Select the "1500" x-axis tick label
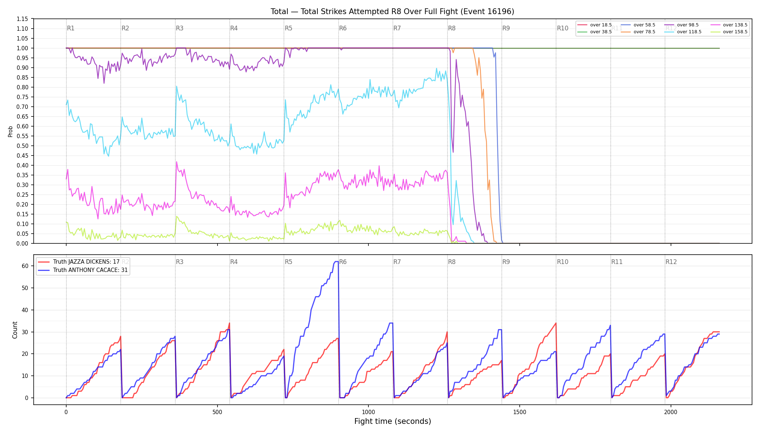 coord(520,412)
